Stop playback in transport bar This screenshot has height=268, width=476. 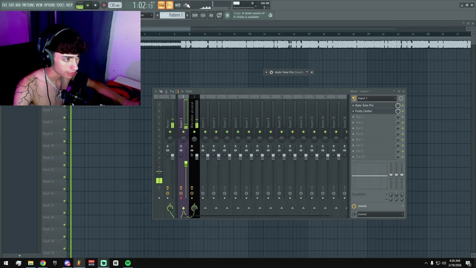pos(95,5)
